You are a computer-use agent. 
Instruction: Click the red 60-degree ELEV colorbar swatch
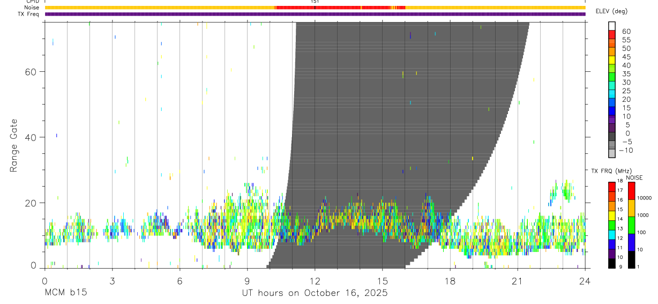pos(612,34)
